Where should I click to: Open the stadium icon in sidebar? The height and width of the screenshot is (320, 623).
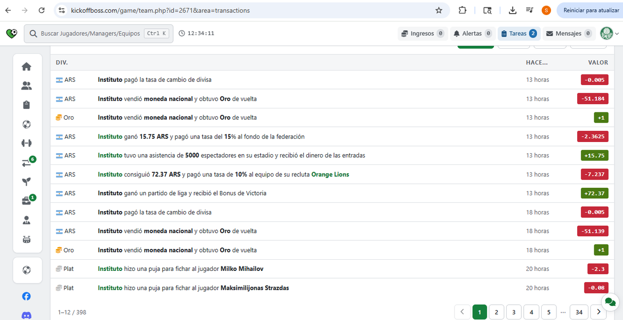(x=26, y=239)
